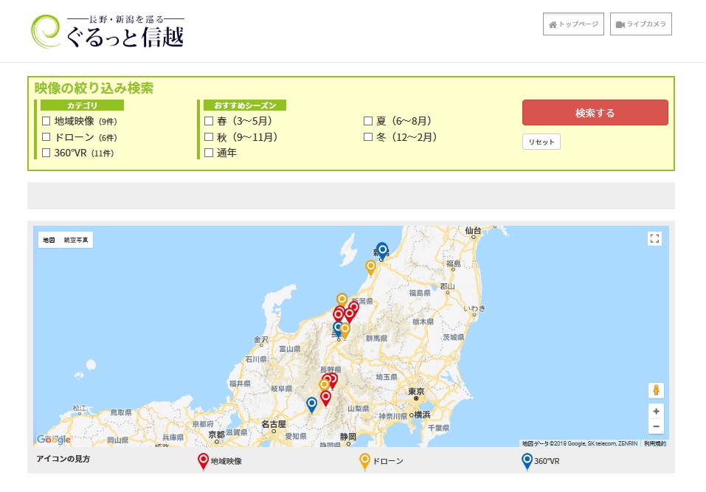Click the blue 360°VR pin north of Nagoya
The height and width of the screenshot is (492, 706).
(312, 403)
